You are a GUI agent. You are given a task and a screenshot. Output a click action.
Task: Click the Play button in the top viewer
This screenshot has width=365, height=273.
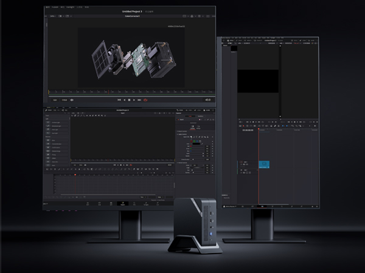134,99
